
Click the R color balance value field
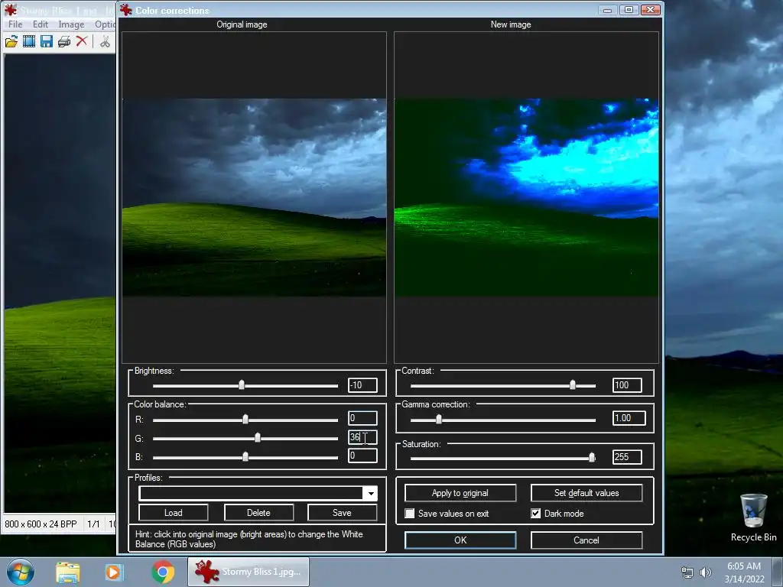pos(362,418)
